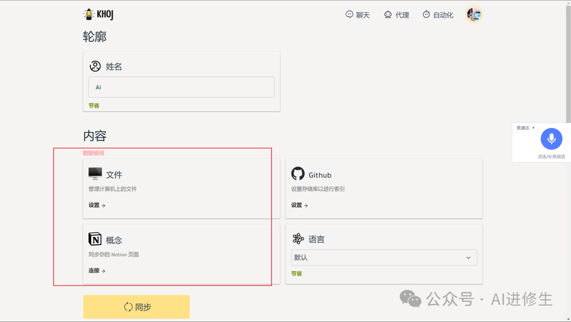Click 连接 → to link Notion
Viewport: 571px width, 322px height.
point(97,270)
